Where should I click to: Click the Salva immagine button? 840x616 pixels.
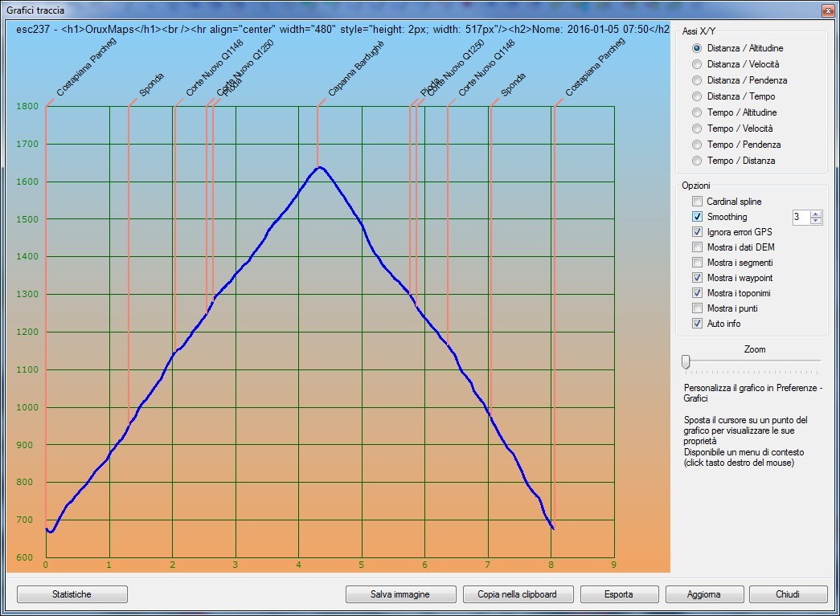coord(400,594)
